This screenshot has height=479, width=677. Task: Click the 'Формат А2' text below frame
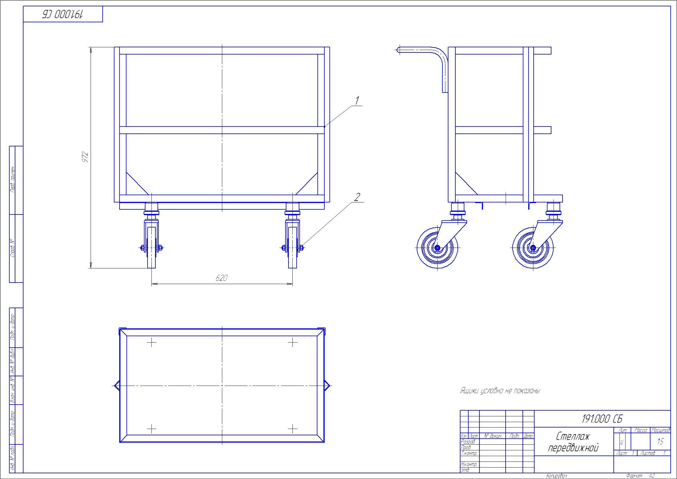click(640, 476)
